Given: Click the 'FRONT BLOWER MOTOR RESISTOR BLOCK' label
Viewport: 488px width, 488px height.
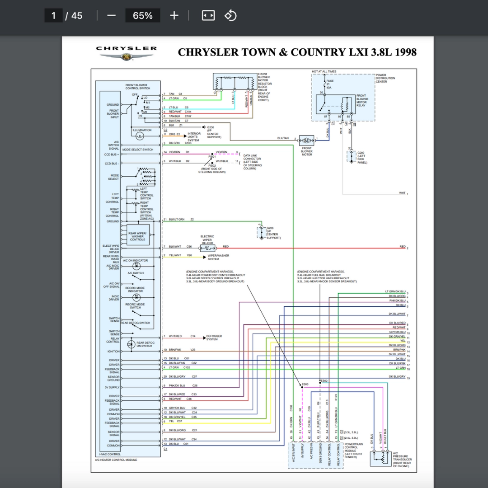Looking at the screenshot, I should 264,87.
